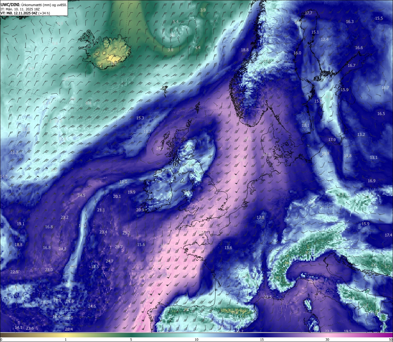Click the 24.7 value label
The image size is (393, 342).
110,261
